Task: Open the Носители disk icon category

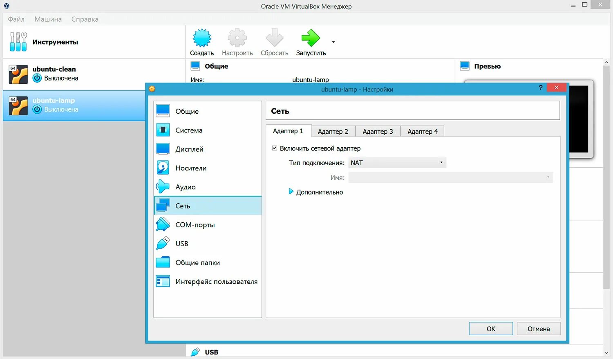Action: 163,168
